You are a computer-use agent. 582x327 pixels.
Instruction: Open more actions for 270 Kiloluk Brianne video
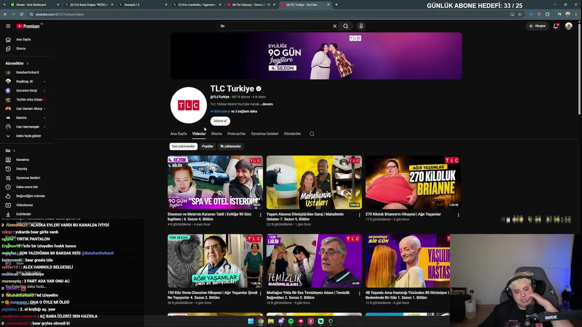pos(458,215)
